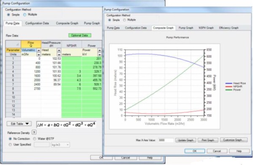The image size is (253, 165).
Task: Switch to NSPH Graph tab
Action: click(x=206, y=28)
